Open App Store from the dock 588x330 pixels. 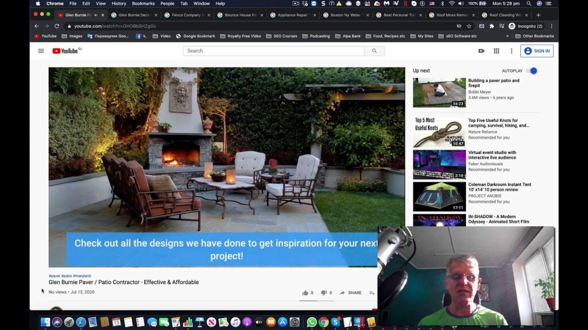click(x=283, y=322)
